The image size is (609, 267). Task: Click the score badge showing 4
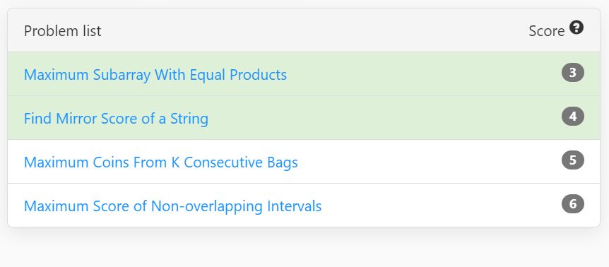point(572,117)
